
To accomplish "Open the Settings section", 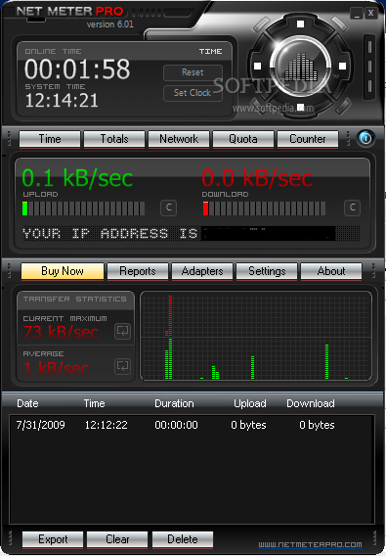I will point(267,271).
